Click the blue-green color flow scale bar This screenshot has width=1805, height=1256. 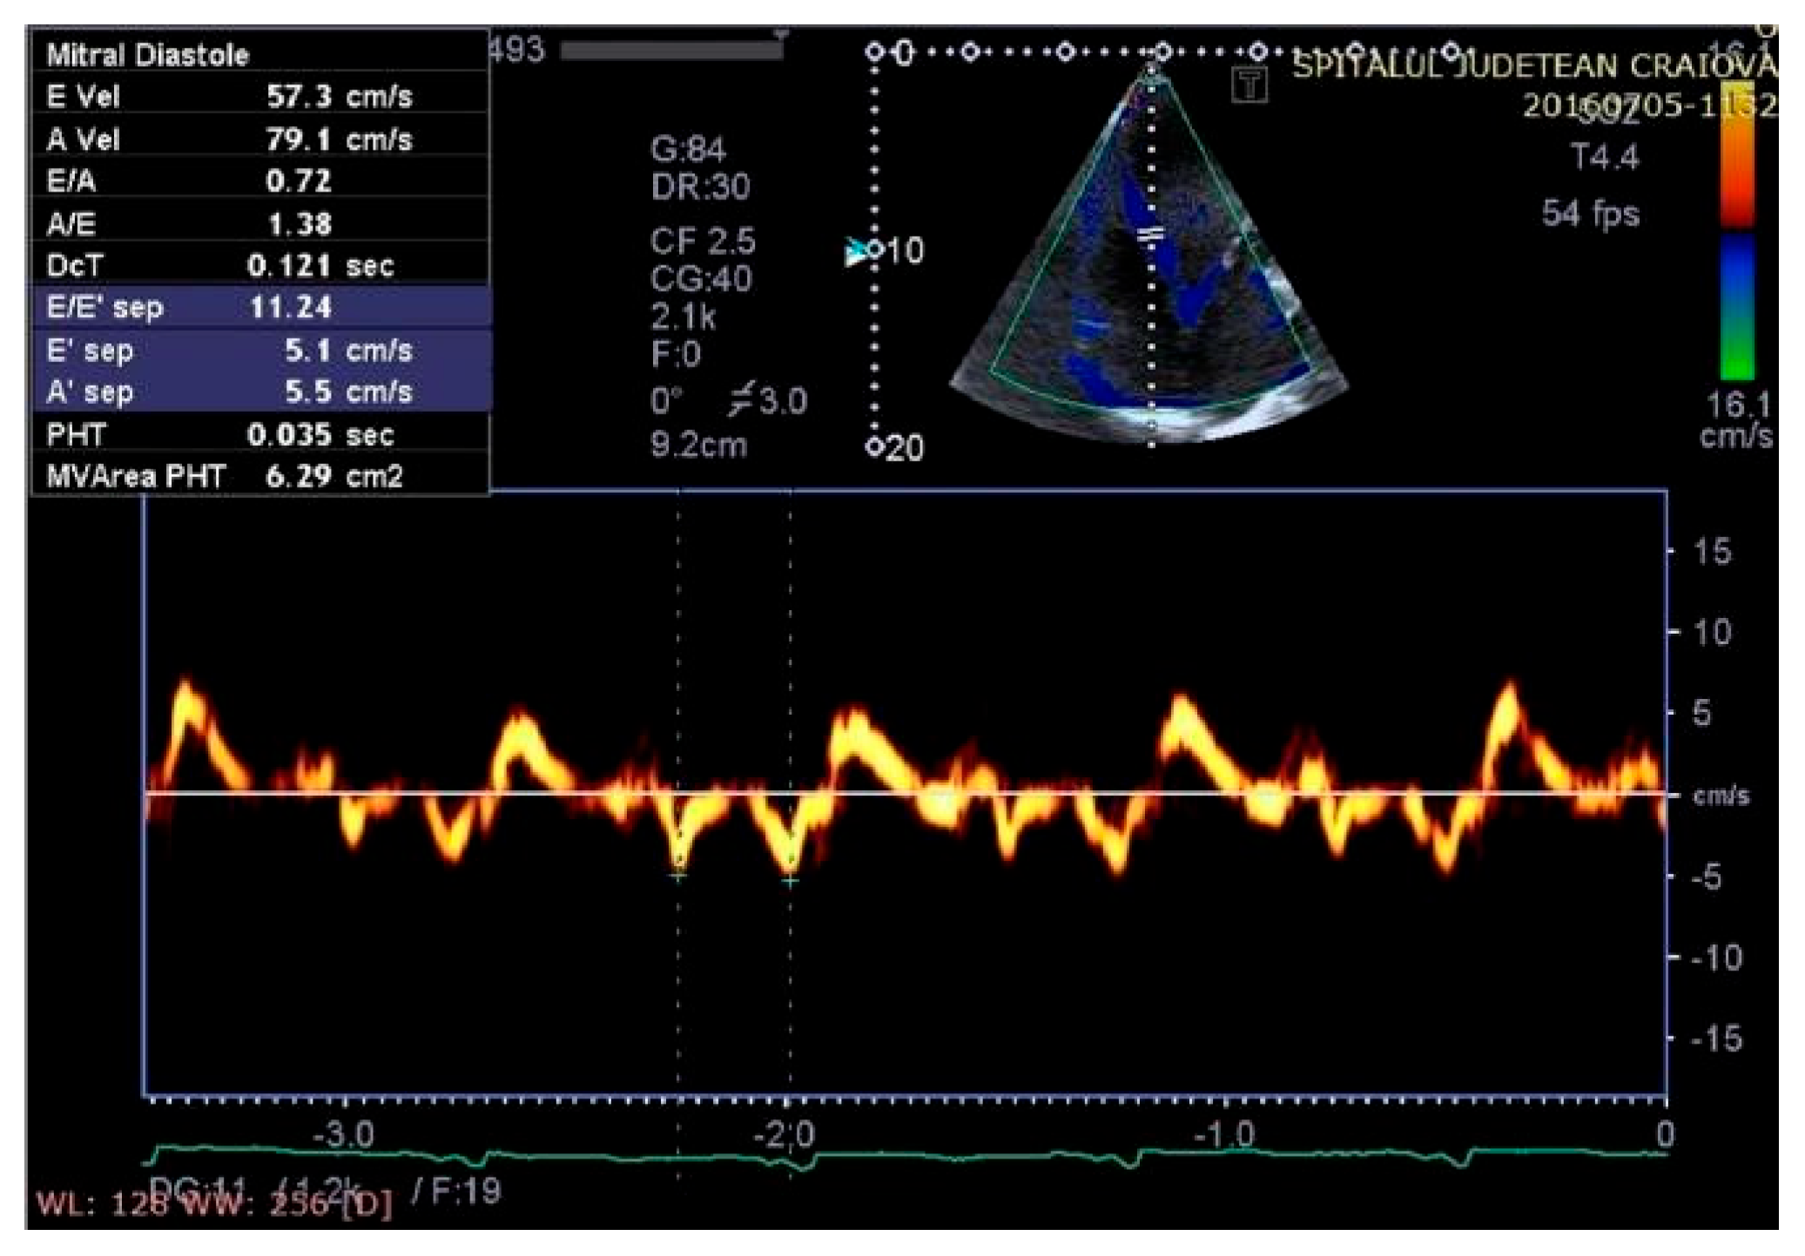coord(1737,306)
